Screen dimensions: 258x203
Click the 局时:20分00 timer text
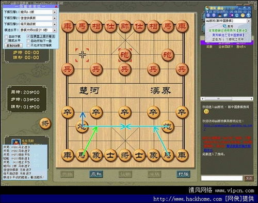click(25, 92)
